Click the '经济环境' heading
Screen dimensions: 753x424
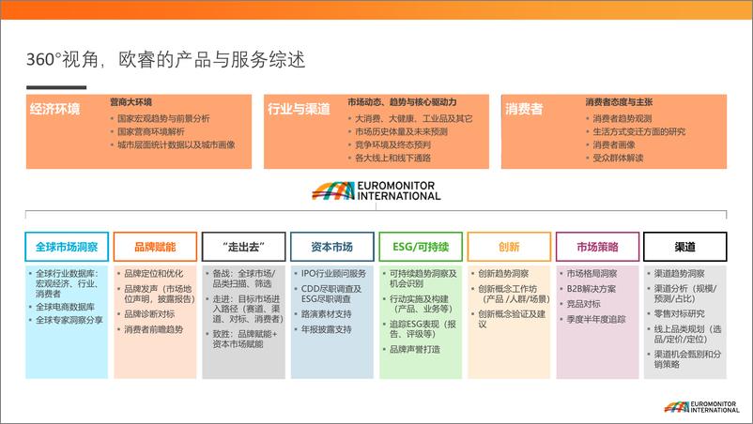click(x=54, y=110)
